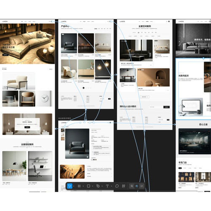Click the 匠心之道 heading
This screenshot has width=211, height=211.
(x=203, y=124)
